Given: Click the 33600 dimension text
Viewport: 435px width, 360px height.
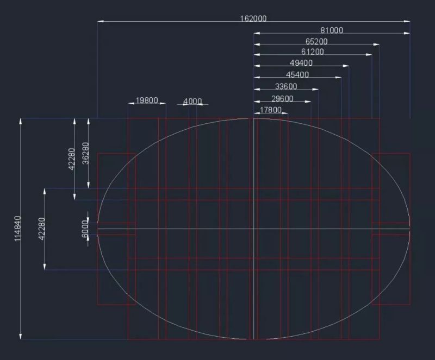Looking at the screenshot, I should point(286,87).
